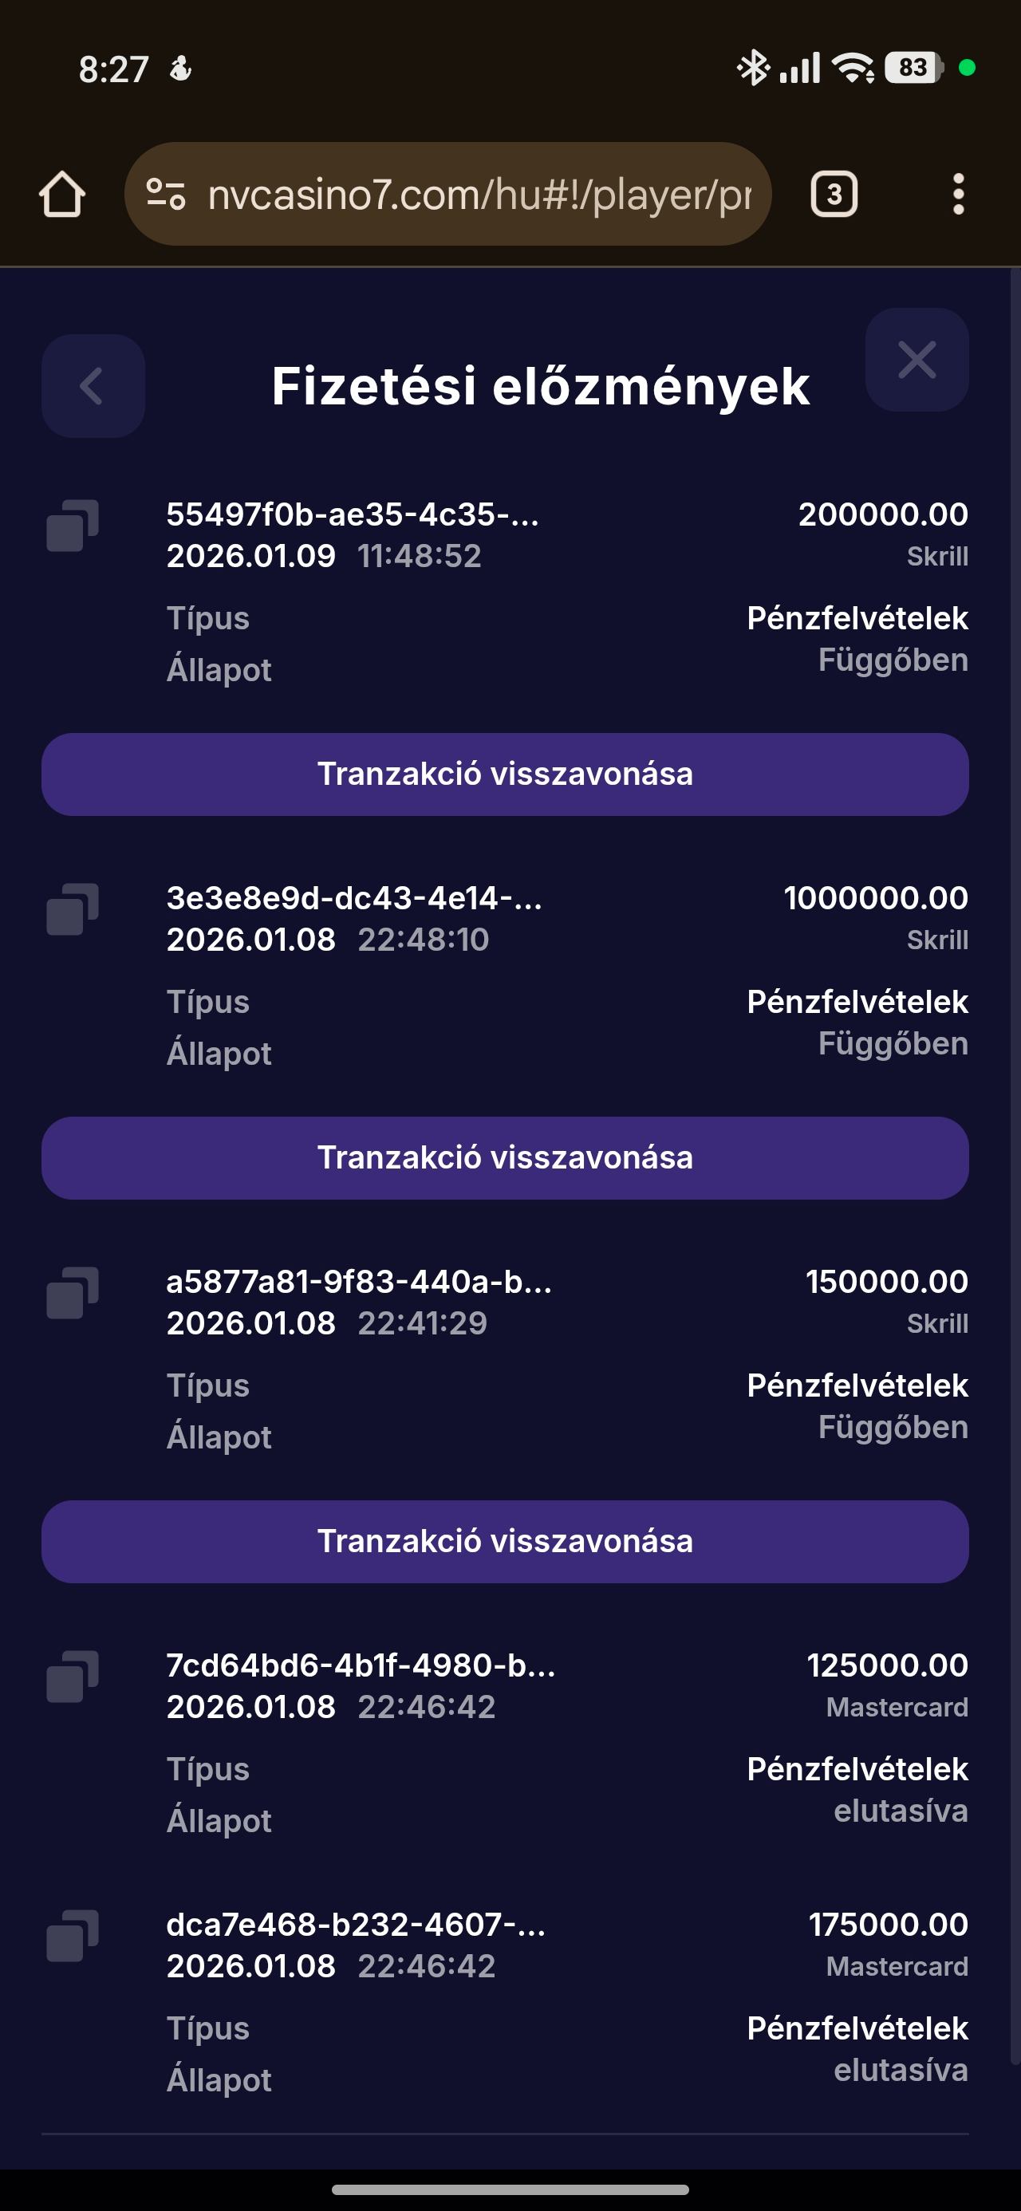Select the 125000.00 Mastercard transaction amount

point(887,1665)
